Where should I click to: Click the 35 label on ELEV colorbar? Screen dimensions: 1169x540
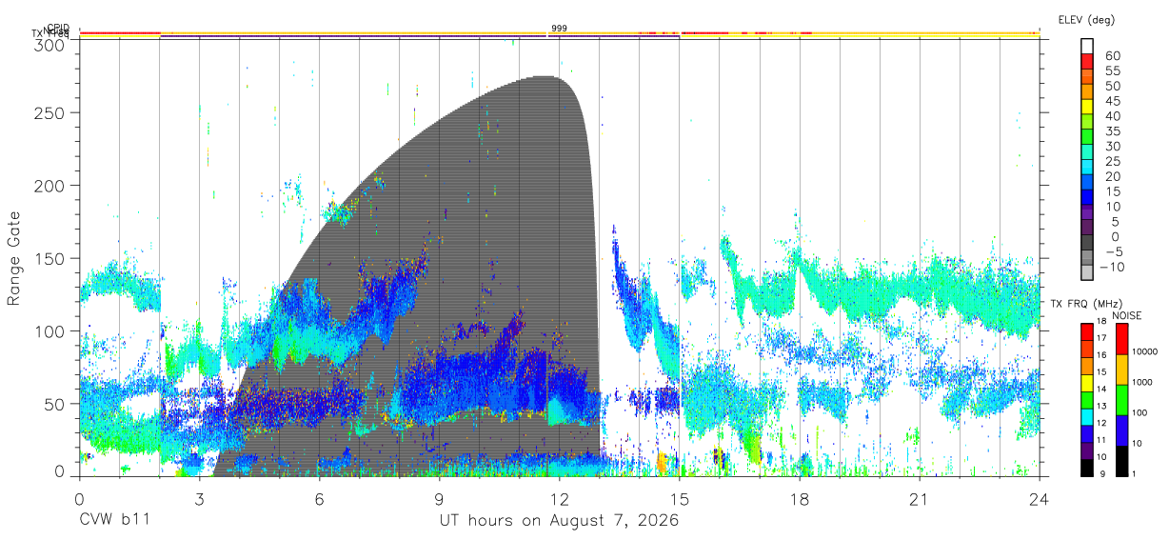tap(1111, 131)
